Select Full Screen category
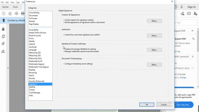 coord(33,18)
